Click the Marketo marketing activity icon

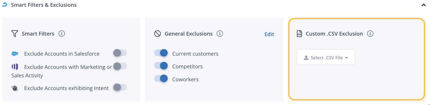tap(15, 67)
